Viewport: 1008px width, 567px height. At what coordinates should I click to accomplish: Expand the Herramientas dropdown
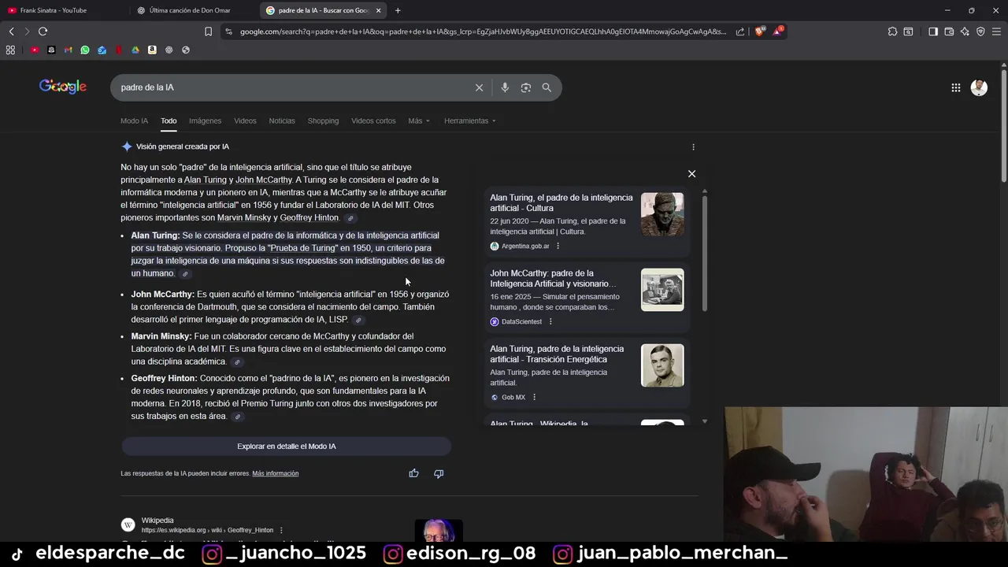pos(470,120)
